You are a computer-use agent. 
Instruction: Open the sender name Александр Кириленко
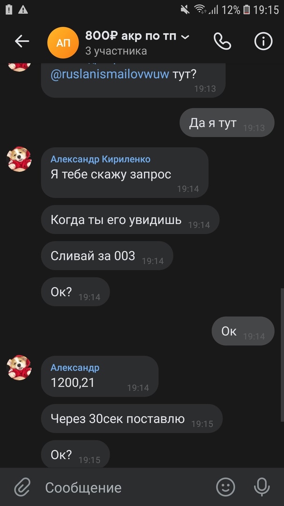point(100,159)
